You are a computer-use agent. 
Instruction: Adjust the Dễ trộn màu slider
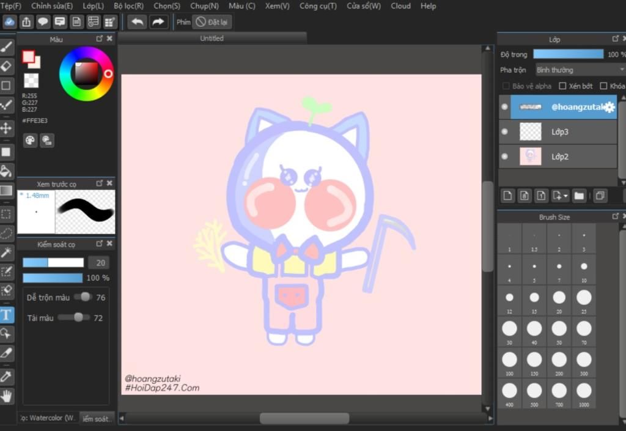coord(76,297)
